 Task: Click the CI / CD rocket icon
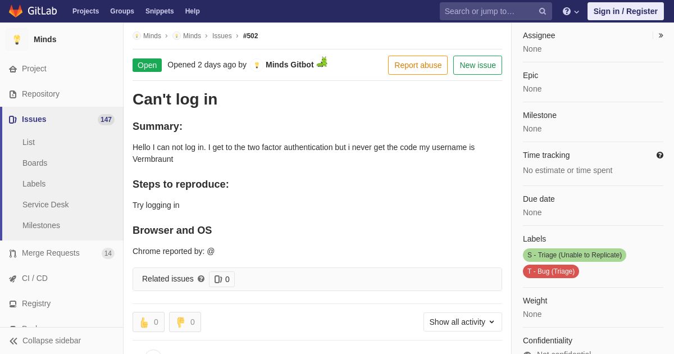click(x=13, y=279)
